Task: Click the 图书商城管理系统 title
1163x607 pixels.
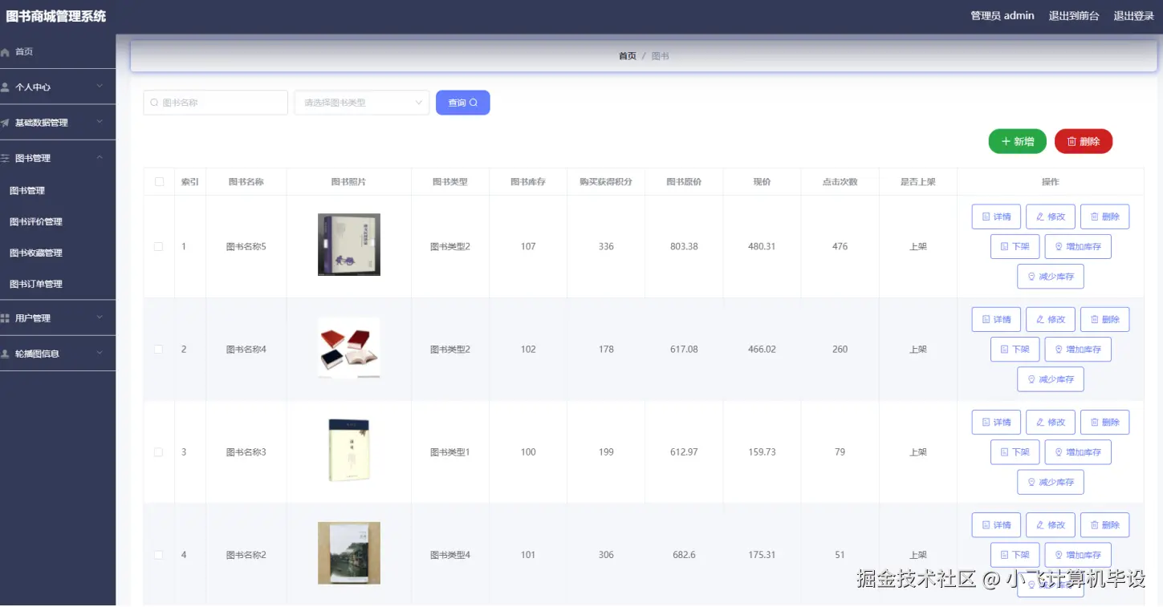Action: 56,16
